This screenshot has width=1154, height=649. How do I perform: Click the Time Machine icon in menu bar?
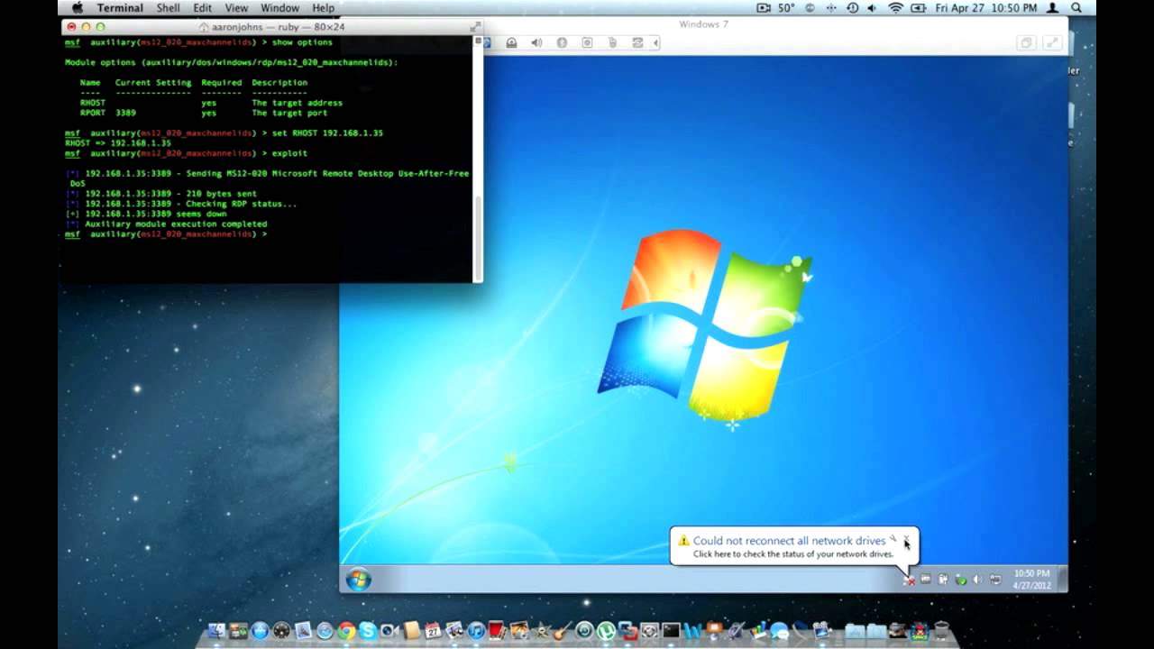[852, 7]
